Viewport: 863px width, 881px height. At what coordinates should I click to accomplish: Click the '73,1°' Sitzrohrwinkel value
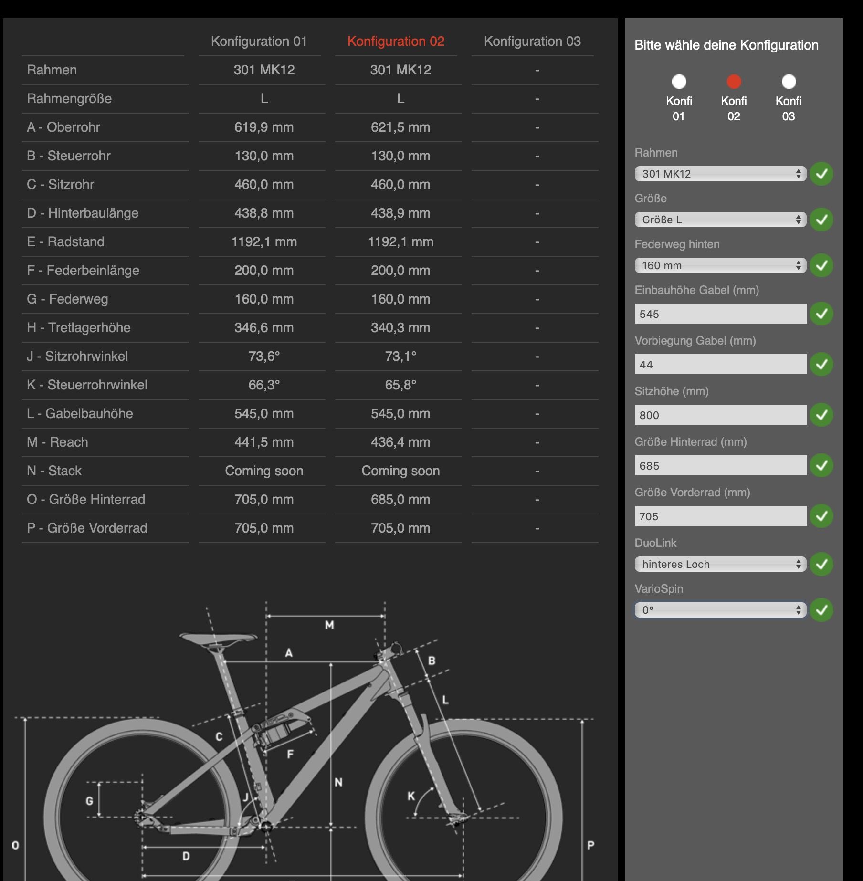click(400, 357)
